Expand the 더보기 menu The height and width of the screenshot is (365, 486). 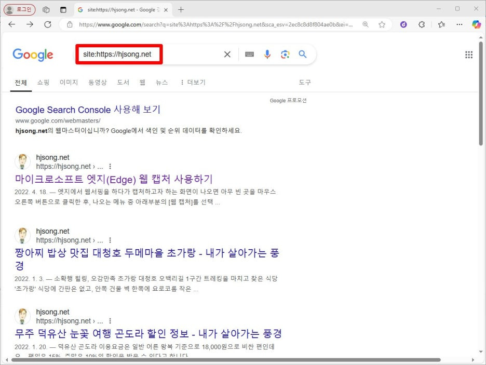click(193, 83)
